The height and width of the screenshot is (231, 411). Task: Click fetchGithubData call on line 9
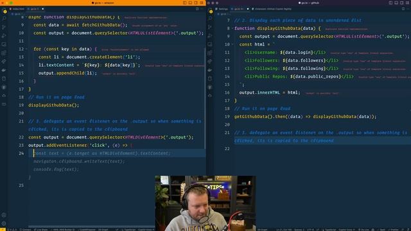tap(105, 25)
